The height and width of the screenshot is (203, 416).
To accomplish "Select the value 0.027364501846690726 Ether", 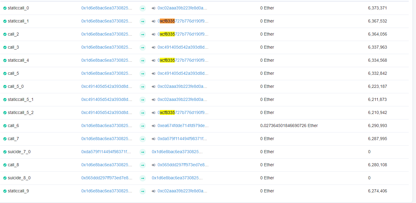I will pyautogui.click(x=289, y=126).
